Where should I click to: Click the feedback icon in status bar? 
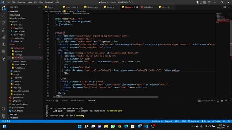coord(224,121)
